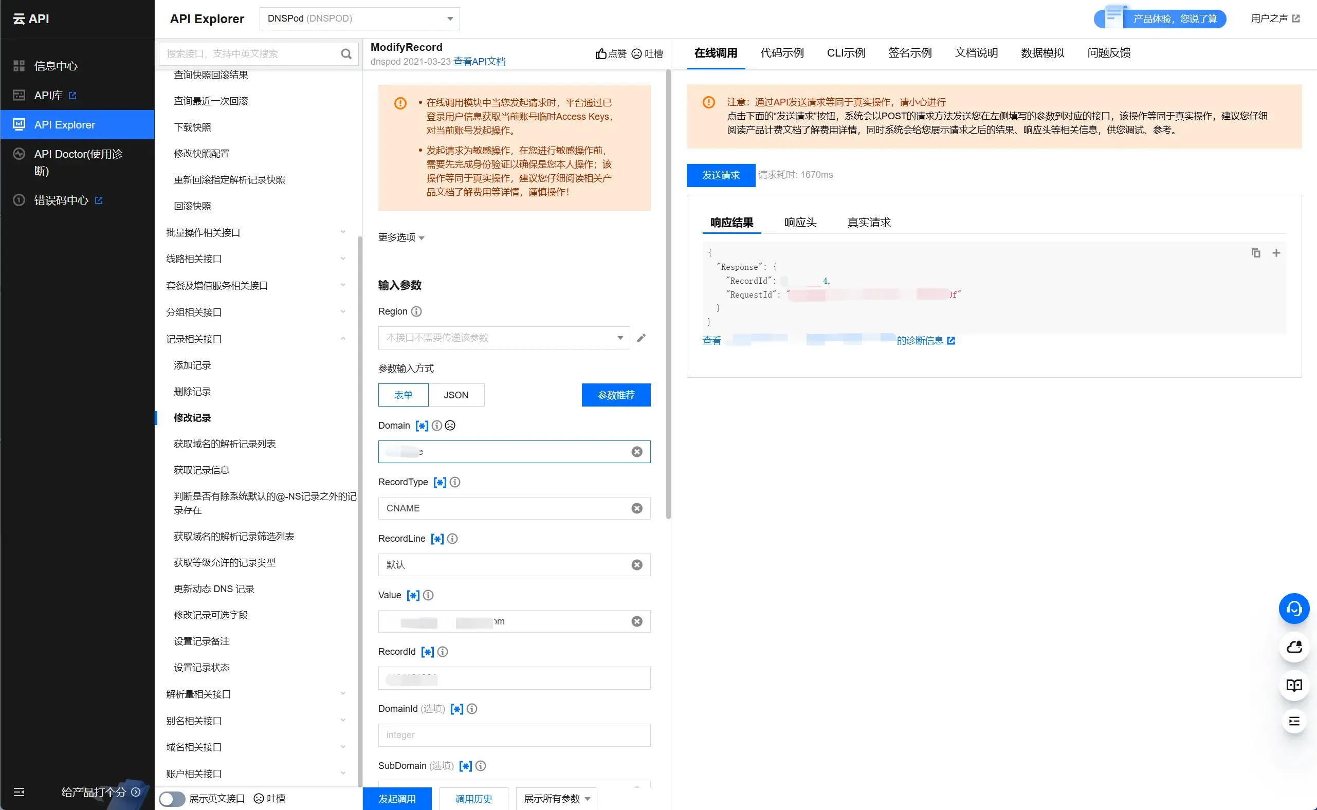Open API库 external link icon
Screen dimensions: 1317x810
(x=72, y=96)
